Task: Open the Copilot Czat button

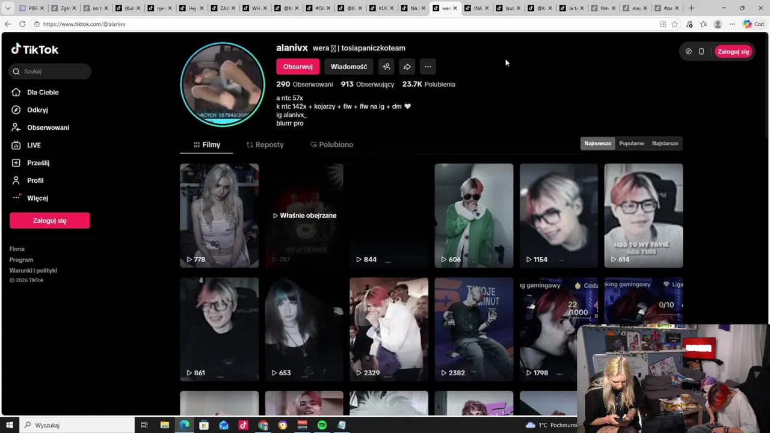Action: coord(753,24)
